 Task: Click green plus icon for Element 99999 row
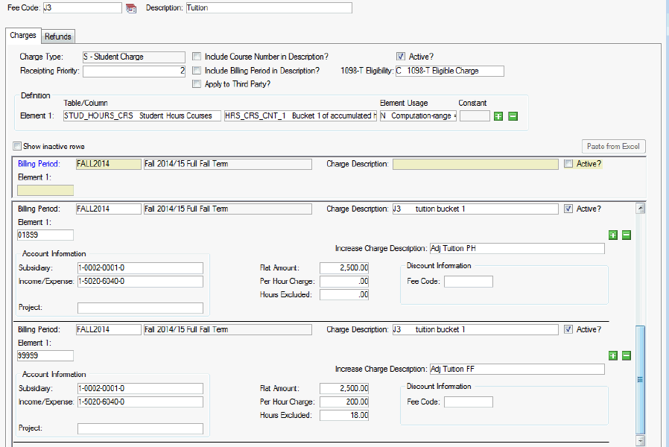pos(613,355)
